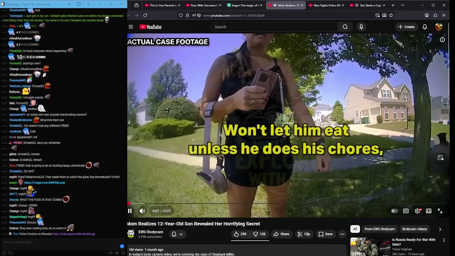
Task: Open more actions menu beside Save
Action: (342, 234)
